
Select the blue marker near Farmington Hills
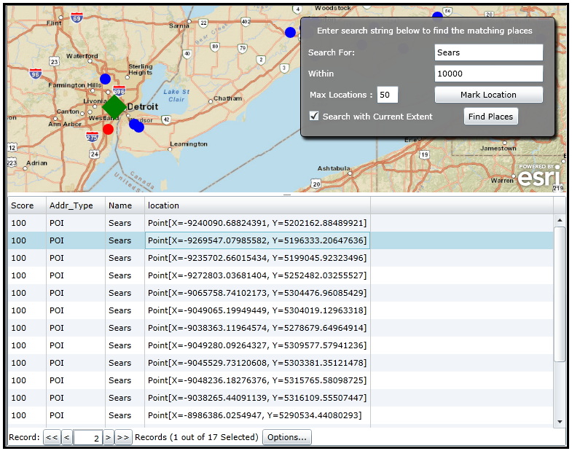[105, 79]
